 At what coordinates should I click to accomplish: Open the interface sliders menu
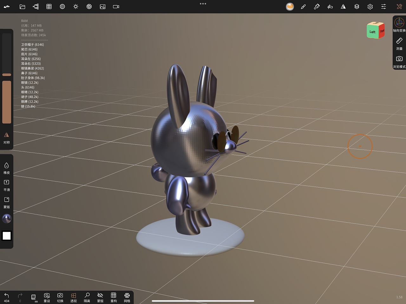[383, 7]
